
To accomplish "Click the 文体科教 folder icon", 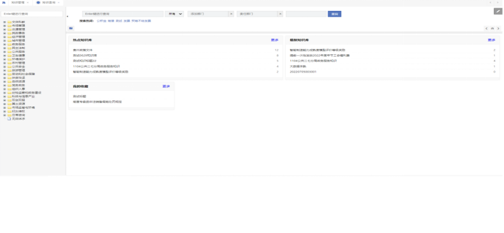I will click(10, 22).
